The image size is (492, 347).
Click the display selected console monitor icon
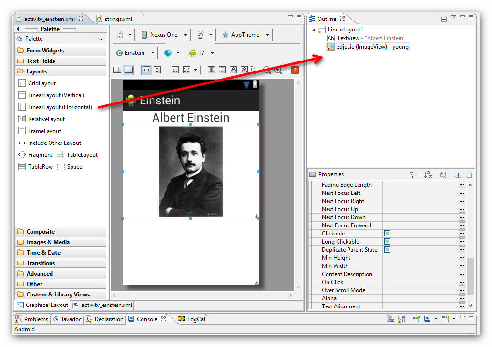click(x=427, y=319)
